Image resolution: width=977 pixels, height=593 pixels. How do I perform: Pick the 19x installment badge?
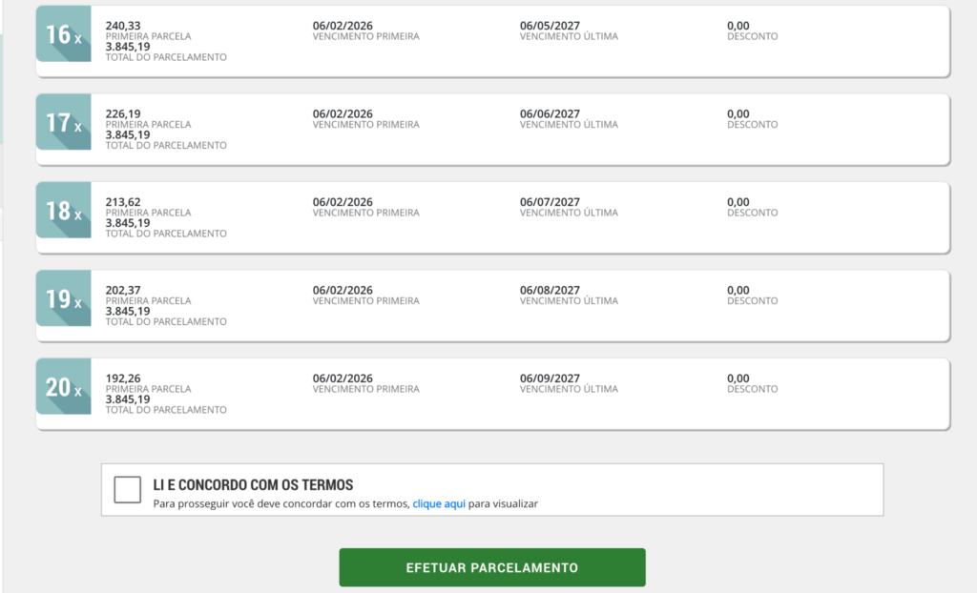[x=64, y=298]
